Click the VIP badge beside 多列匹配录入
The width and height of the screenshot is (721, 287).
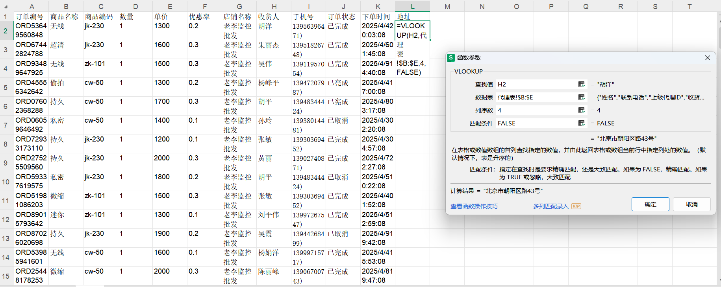coord(576,206)
